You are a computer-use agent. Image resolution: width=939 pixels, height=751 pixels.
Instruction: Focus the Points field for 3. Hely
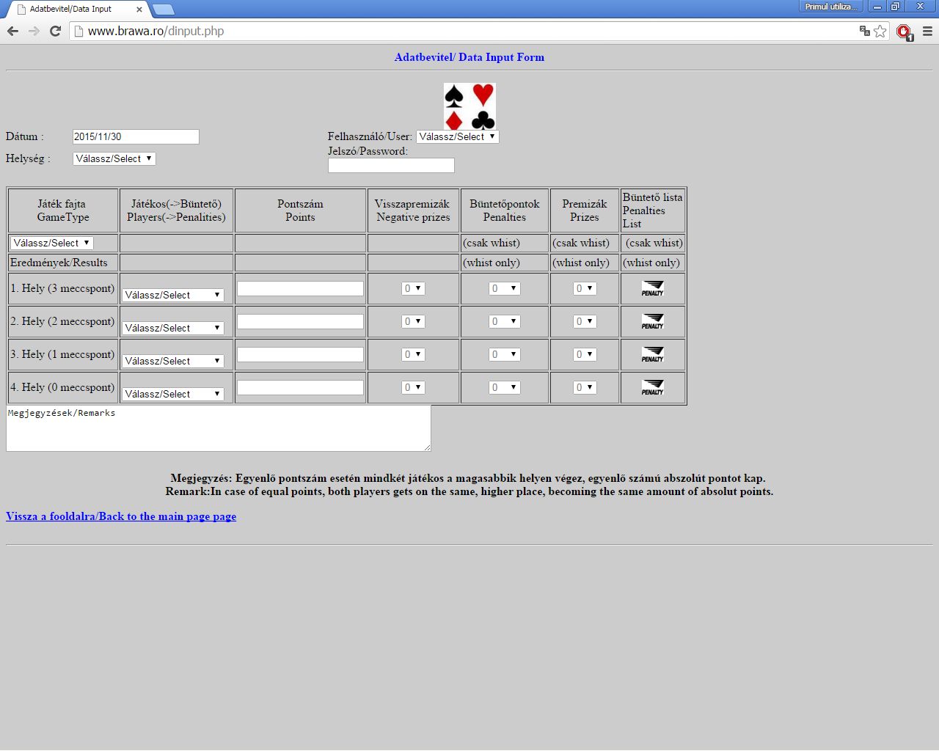300,354
